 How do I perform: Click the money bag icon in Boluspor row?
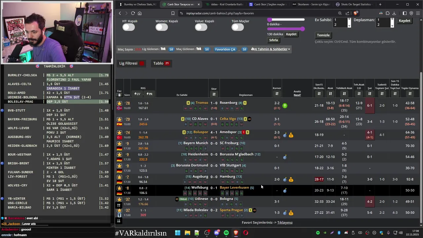click(x=291, y=135)
